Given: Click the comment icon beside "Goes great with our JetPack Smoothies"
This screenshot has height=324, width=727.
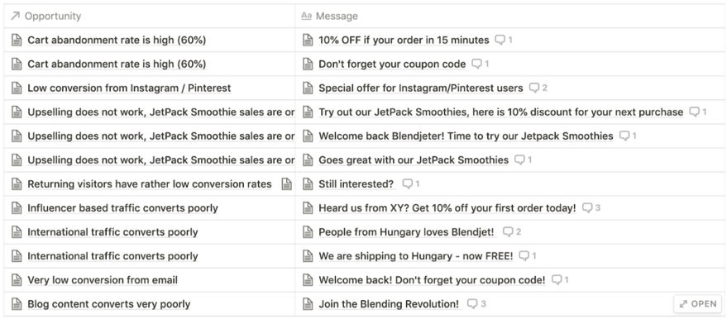Looking at the screenshot, I should (x=519, y=160).
